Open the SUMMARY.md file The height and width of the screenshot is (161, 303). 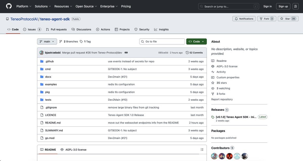pyautogui.click(x=54, y=130)
